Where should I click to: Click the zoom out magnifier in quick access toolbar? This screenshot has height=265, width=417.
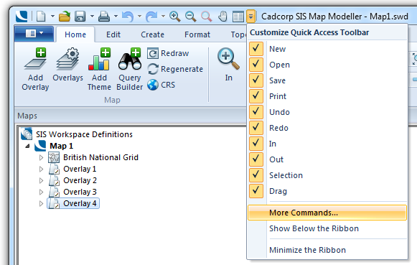point(191,17)
